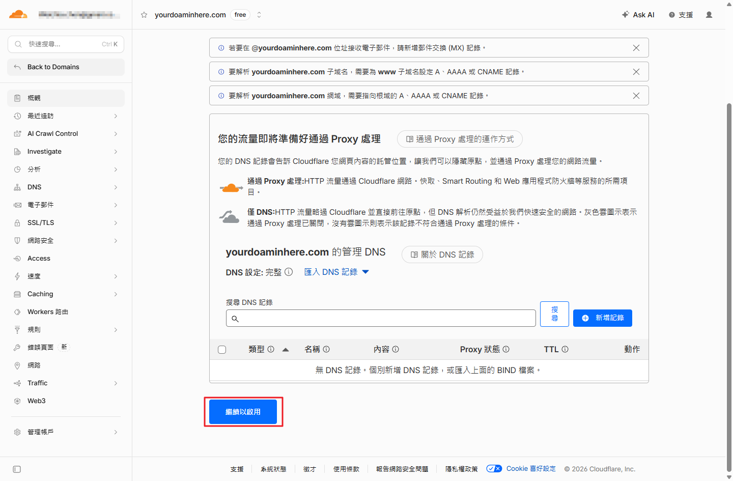
Task: Open 通過 Proxy 處理的運作方式 guide
Action: (460, 139)
